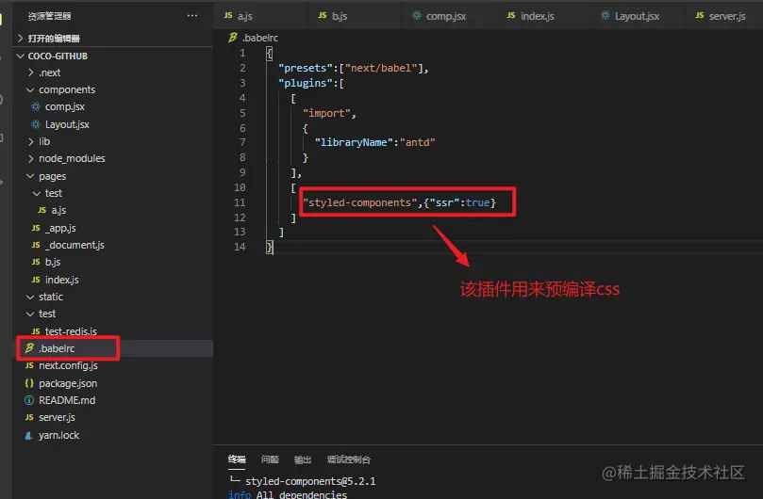Click the braces icon of package.json
This screenshot has height=499, width=763.
coord(29,383)
